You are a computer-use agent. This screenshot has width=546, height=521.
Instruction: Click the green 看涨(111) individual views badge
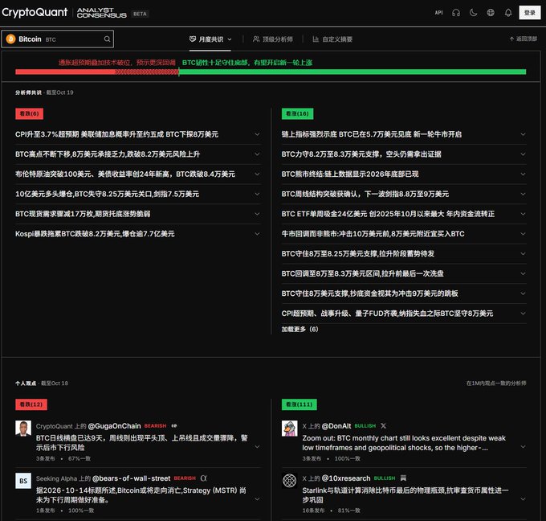[299, 404]
